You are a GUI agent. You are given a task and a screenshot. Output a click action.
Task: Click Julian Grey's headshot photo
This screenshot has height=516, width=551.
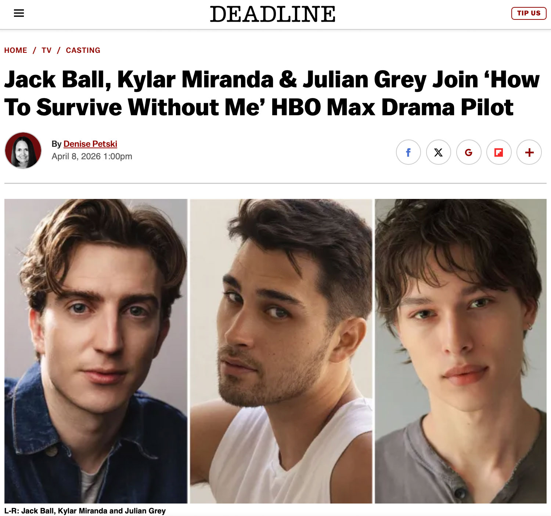click(461, 351)
